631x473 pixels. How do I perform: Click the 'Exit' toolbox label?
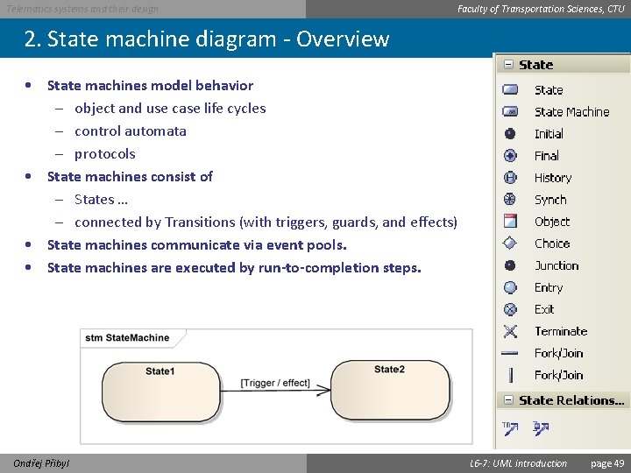point(544,309)
